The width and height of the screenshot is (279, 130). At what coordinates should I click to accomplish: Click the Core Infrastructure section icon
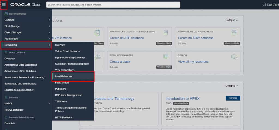click(x=6, y=14)
